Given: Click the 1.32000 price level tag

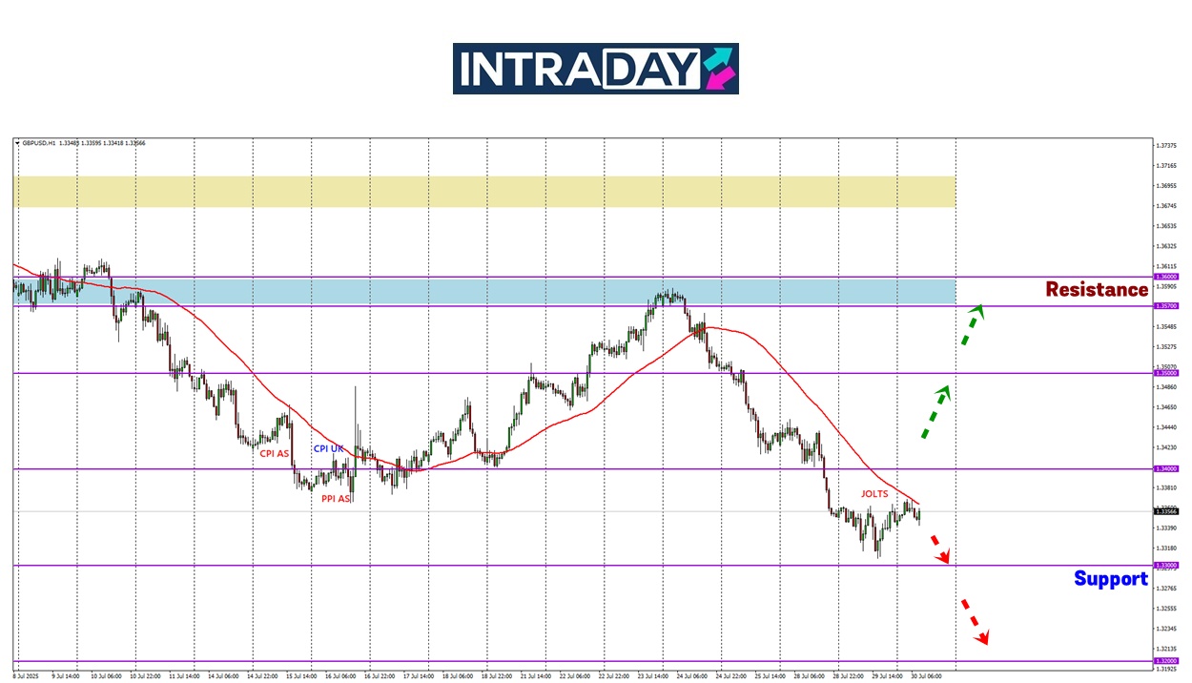Looking at the screenshot, I should [x=1165, y=661].
